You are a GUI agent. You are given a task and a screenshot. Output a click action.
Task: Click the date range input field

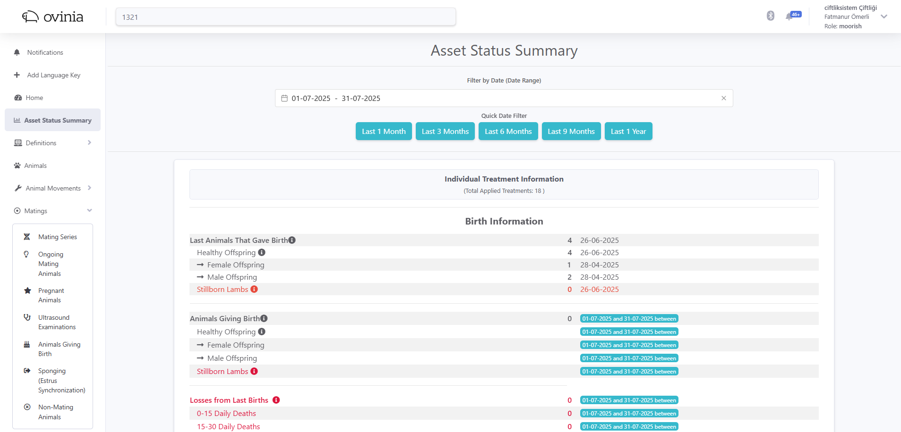[x=504, y=98]
